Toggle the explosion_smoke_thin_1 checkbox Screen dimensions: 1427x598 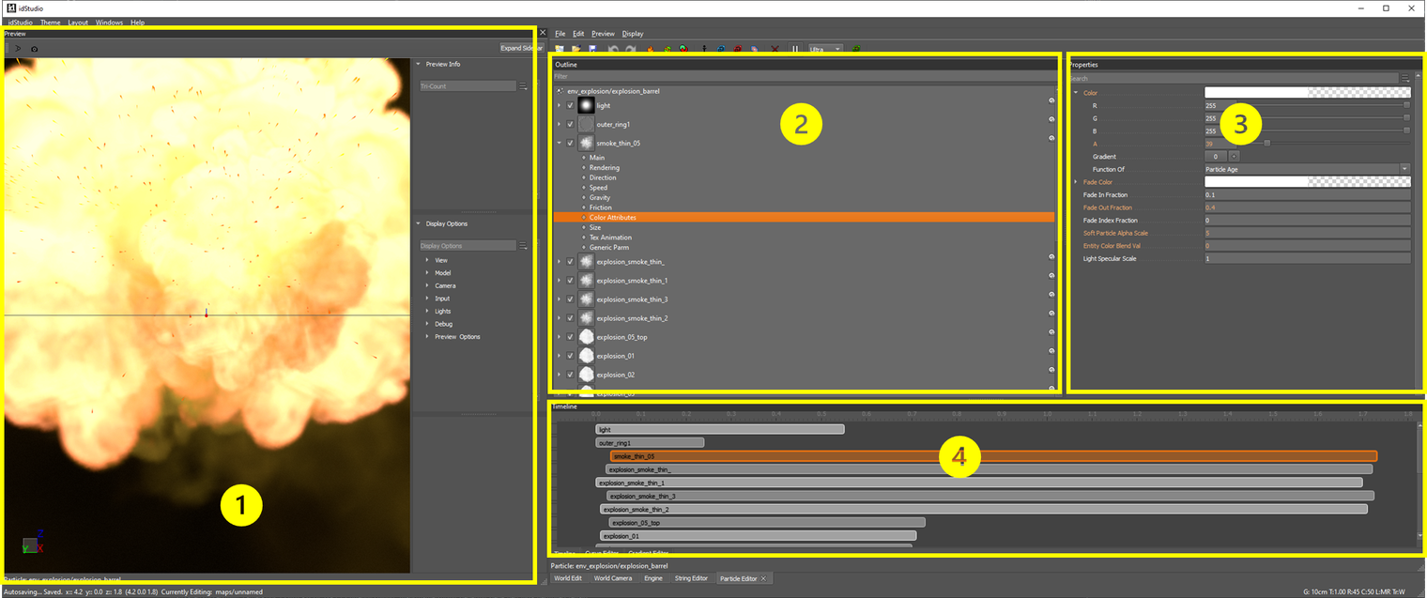tap(570, 281)
